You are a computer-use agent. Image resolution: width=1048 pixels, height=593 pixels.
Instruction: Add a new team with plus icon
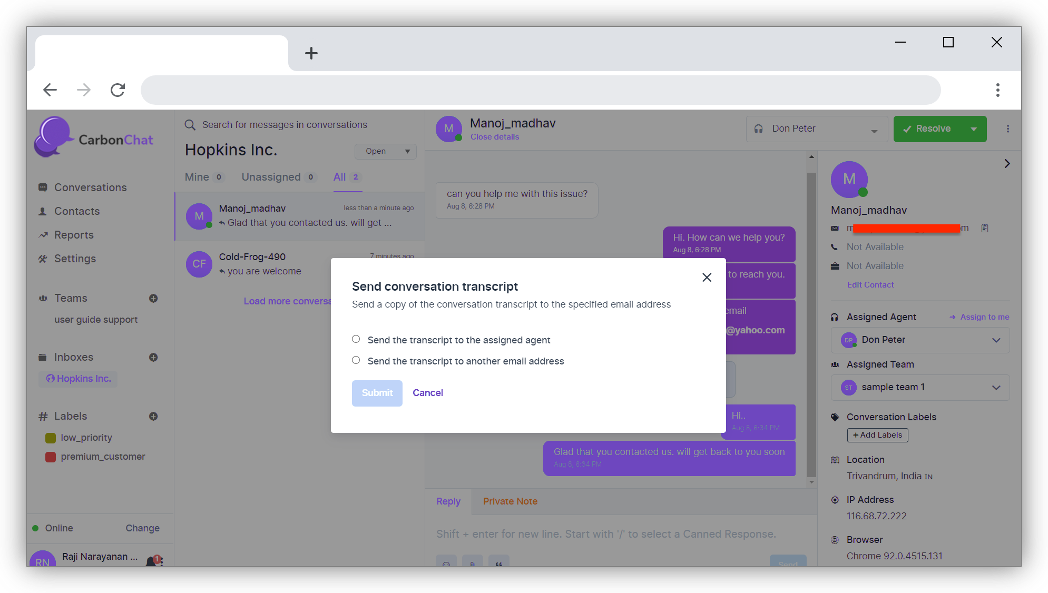(153, 298)
